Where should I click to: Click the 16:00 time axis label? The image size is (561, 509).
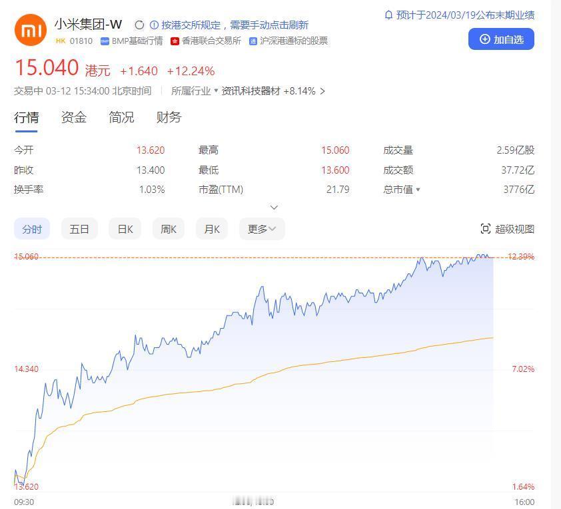click(524, 502)
